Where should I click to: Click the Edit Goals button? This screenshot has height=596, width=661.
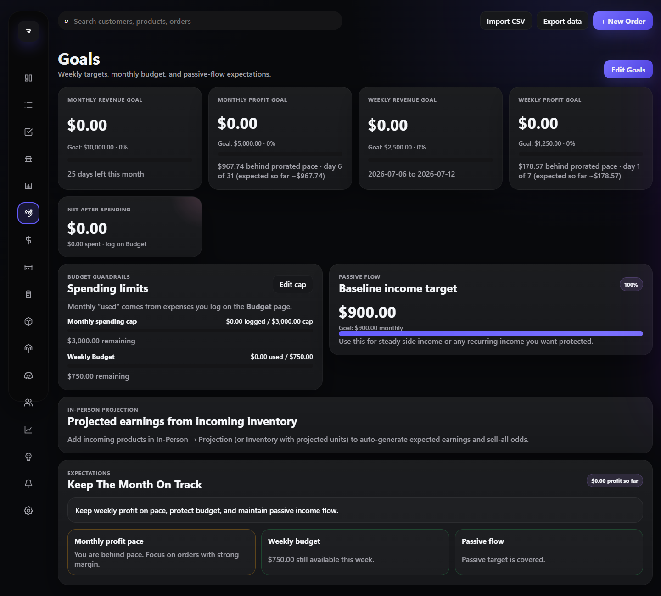pyautogui.click(x=628, y=70)
